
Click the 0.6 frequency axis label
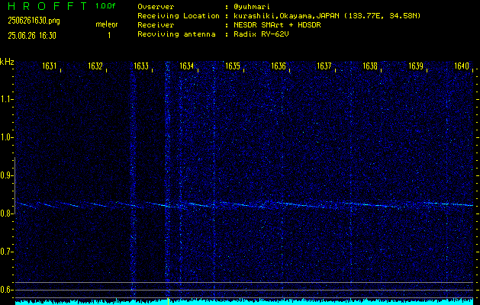[x=6, y=290]
